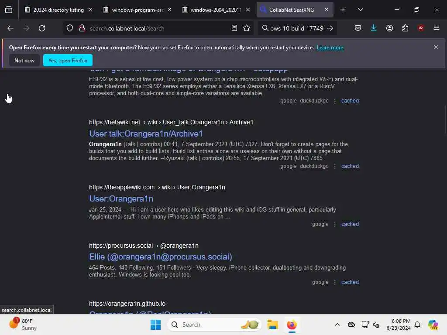Click the betawiki.net result URL
This screenshot has height=335, width=447.
tap(171, 122)
